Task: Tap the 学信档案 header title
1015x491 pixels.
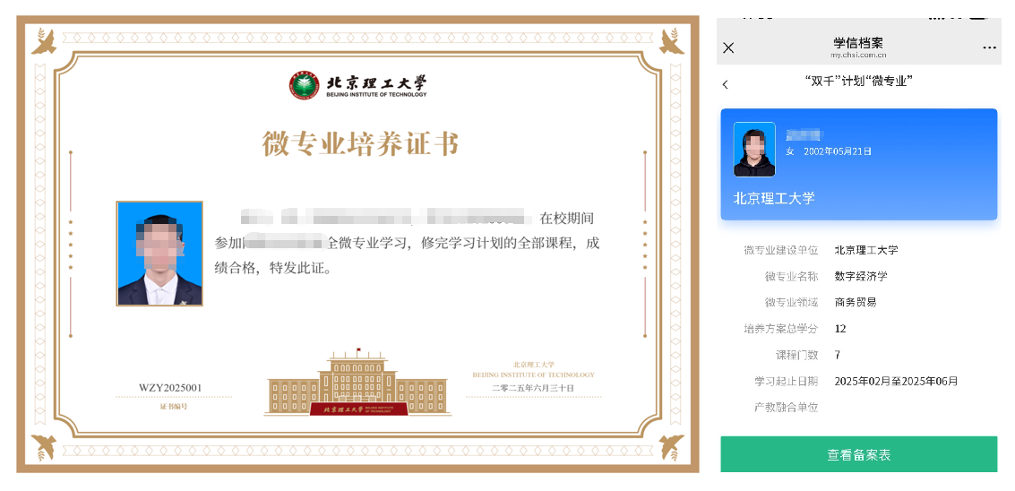Action: pyautogui.click(x=857, y=42)
